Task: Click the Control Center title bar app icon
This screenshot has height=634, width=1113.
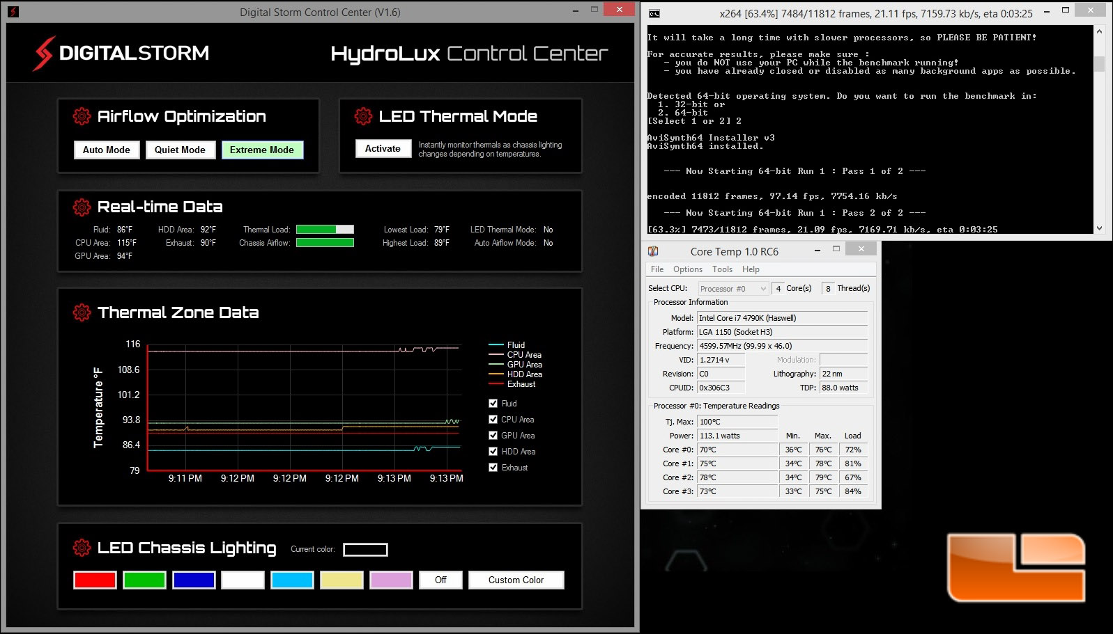Action: point(13,12)
